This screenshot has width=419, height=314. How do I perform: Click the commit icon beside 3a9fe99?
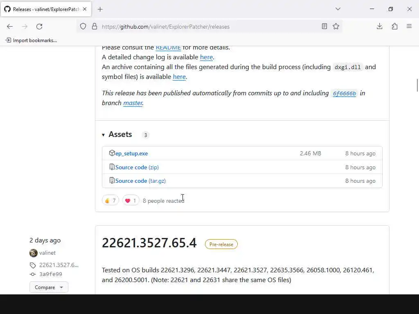[33, 274]
